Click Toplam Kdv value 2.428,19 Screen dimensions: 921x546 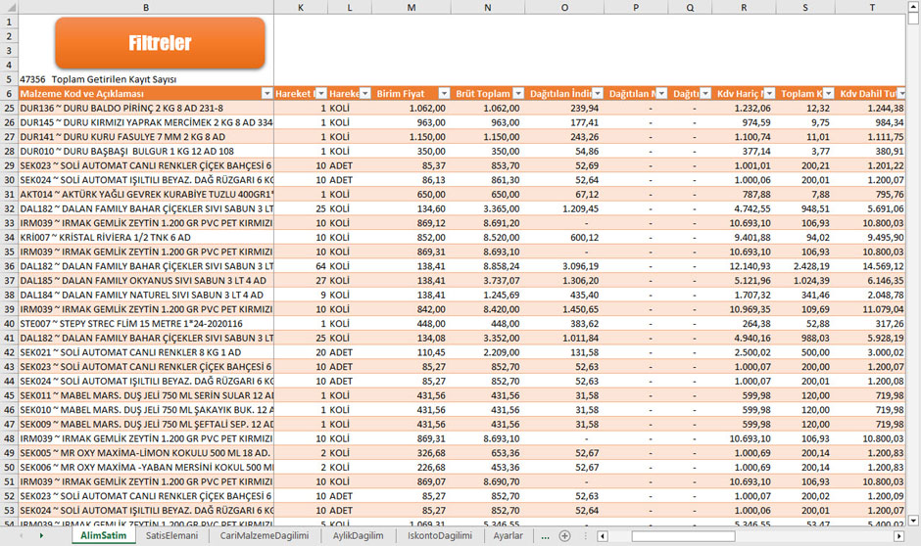tap(805, 266)
